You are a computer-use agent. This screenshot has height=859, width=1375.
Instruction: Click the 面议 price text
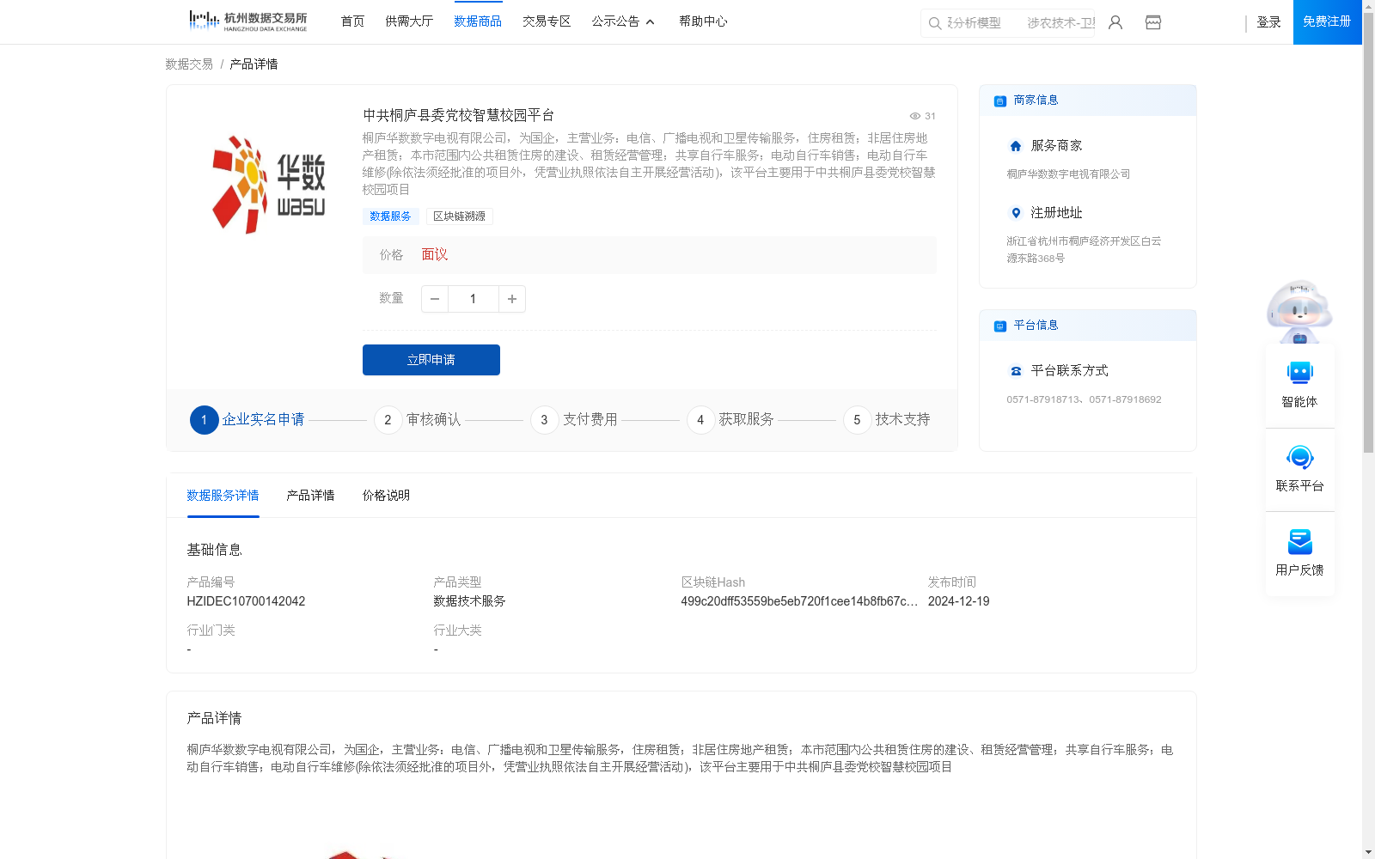pyautogui.click(x=435, y=254)
